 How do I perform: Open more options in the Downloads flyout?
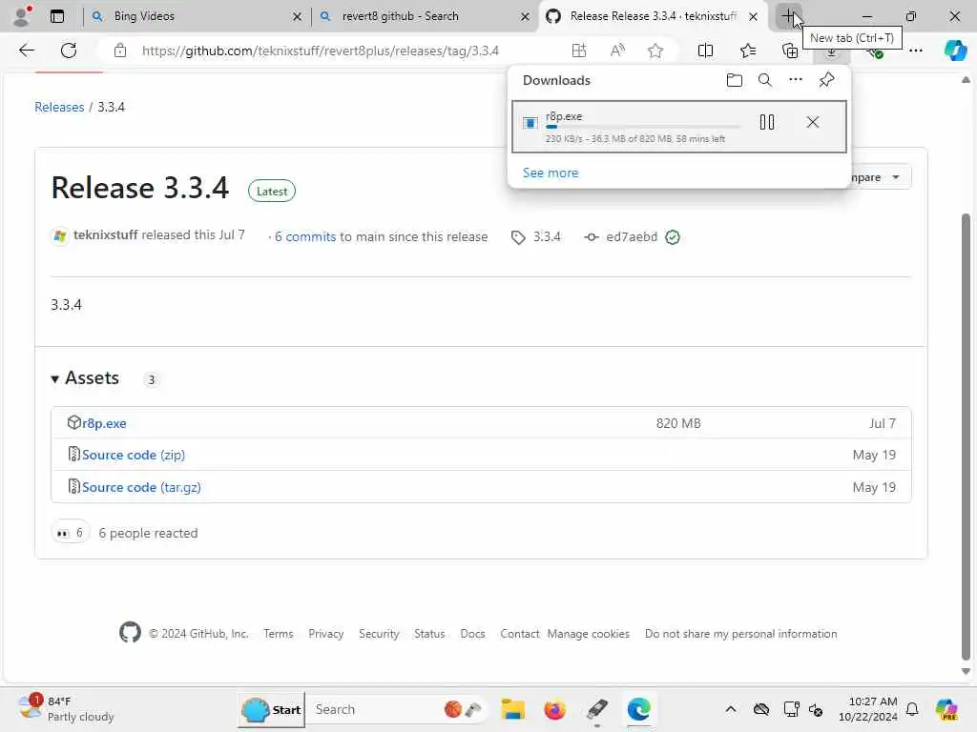796,80
